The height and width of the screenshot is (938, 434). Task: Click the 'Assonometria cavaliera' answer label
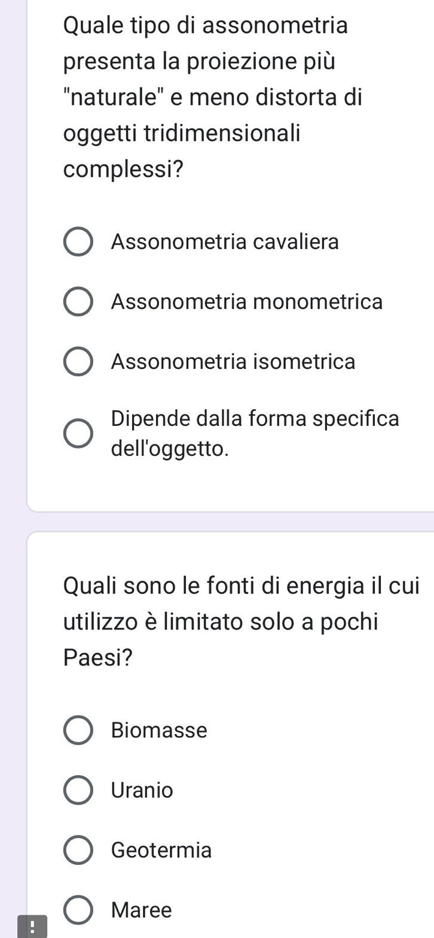click(225, 243)
